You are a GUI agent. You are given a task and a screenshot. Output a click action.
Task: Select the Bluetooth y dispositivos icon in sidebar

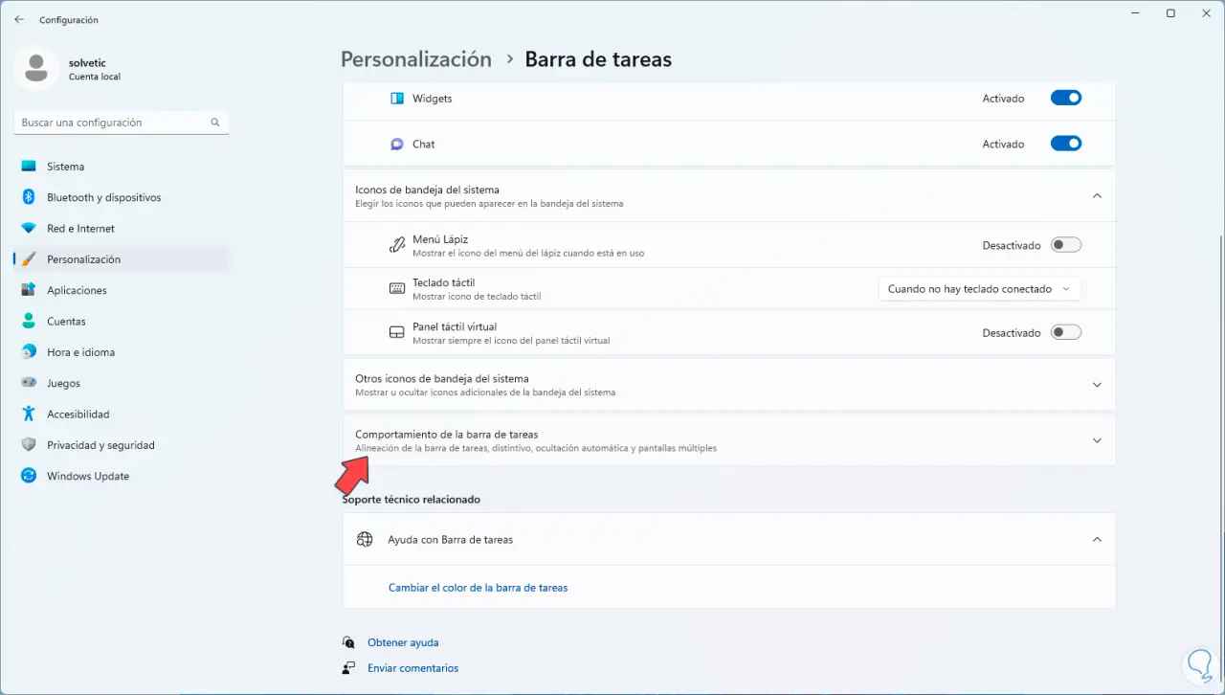point(28,197)
